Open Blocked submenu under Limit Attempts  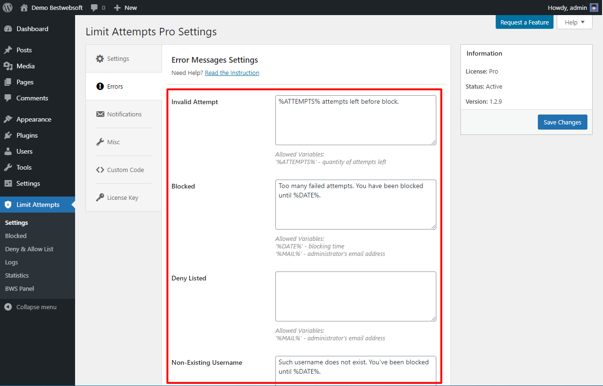coord(16,236)
